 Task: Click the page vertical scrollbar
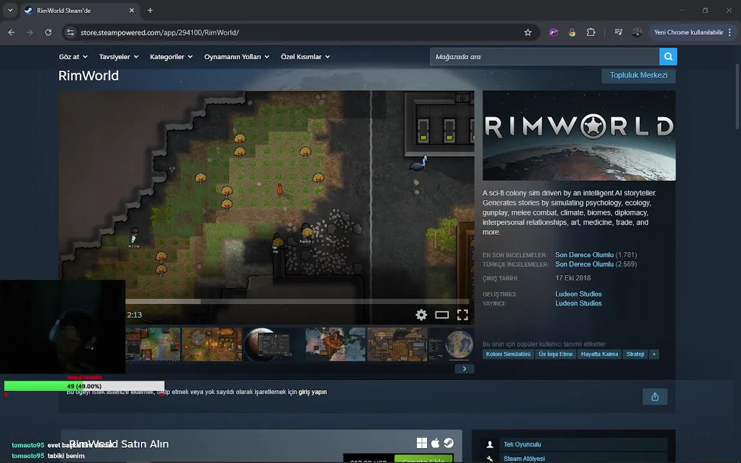click(737, 97)
